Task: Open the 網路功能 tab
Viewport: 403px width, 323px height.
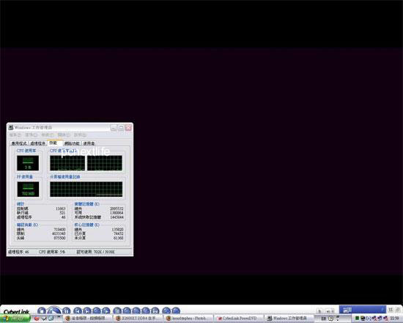Action: 72,143
